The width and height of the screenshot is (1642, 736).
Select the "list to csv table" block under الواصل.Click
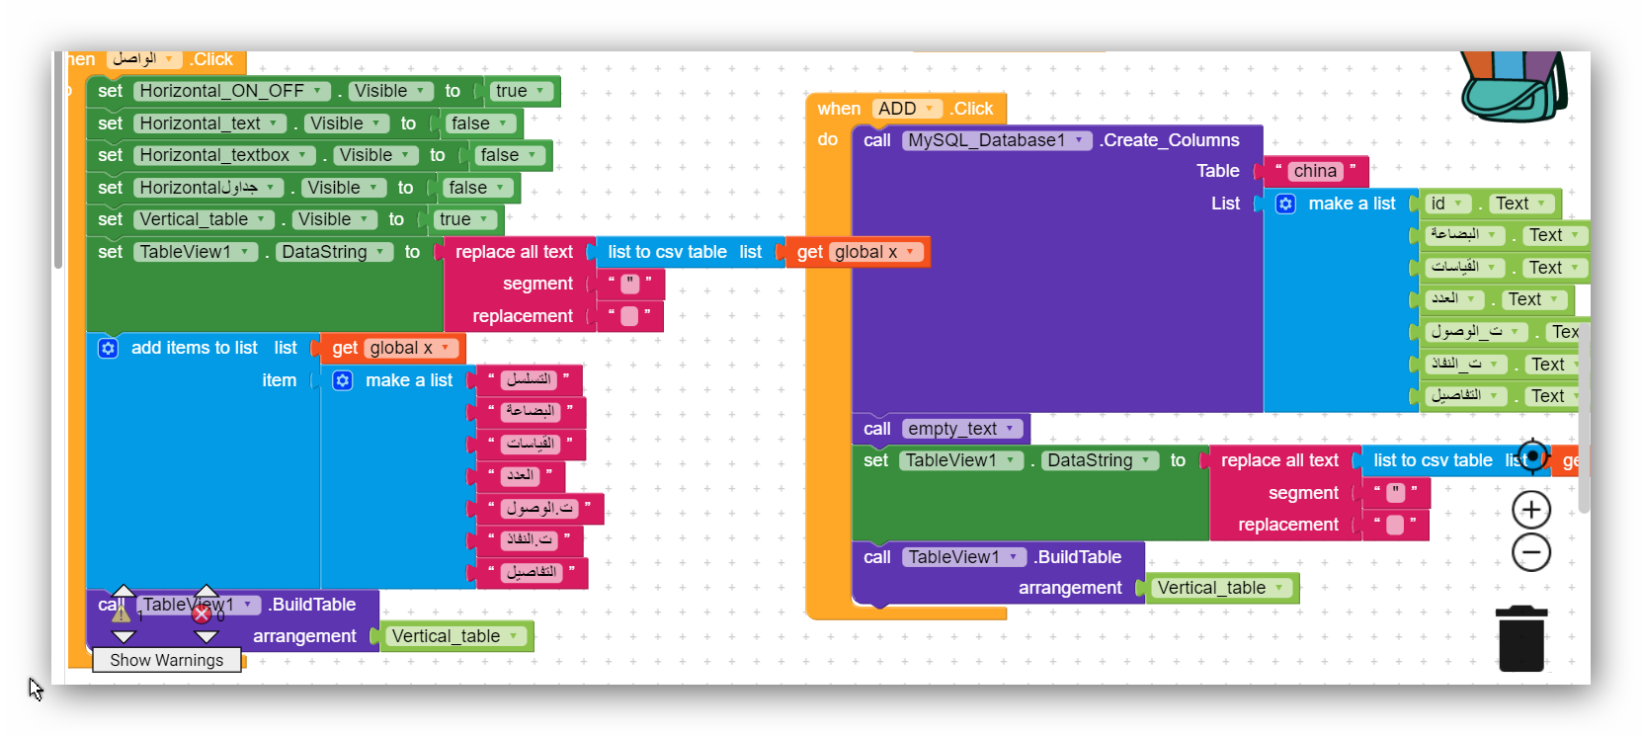[667, 252]
